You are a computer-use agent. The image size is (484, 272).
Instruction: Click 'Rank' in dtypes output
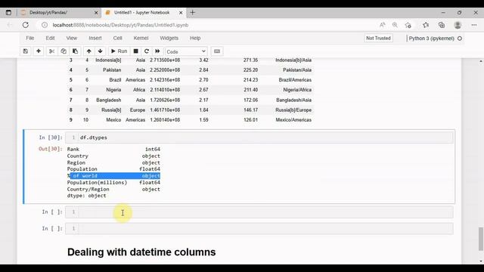click(73, 150)
